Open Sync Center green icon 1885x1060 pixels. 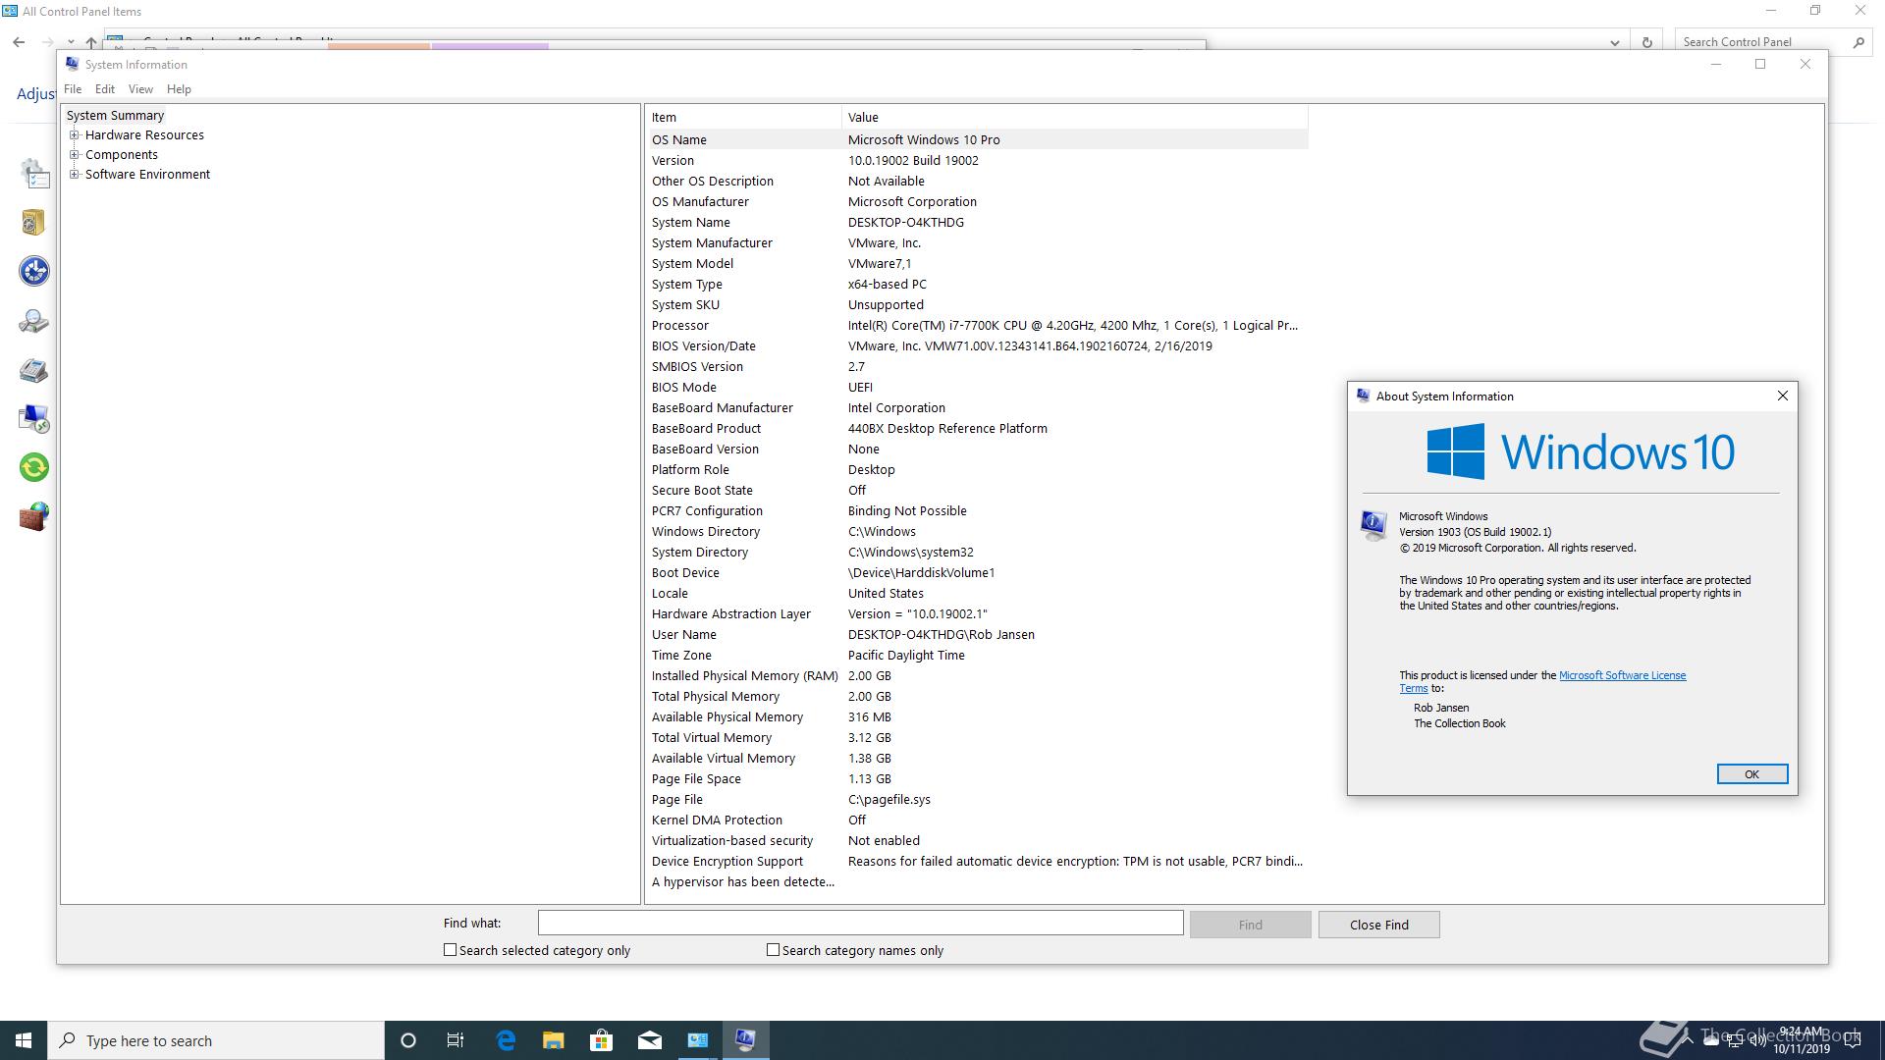point(34,467)
